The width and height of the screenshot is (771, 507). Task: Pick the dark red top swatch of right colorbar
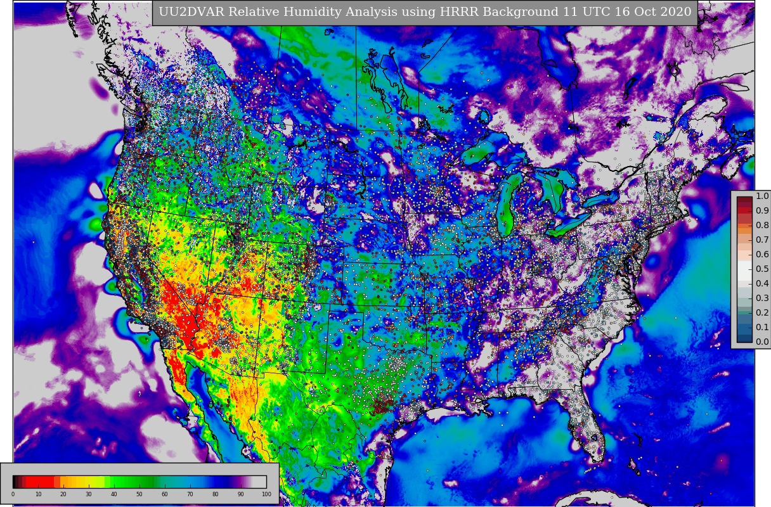[x=744, y=200]
